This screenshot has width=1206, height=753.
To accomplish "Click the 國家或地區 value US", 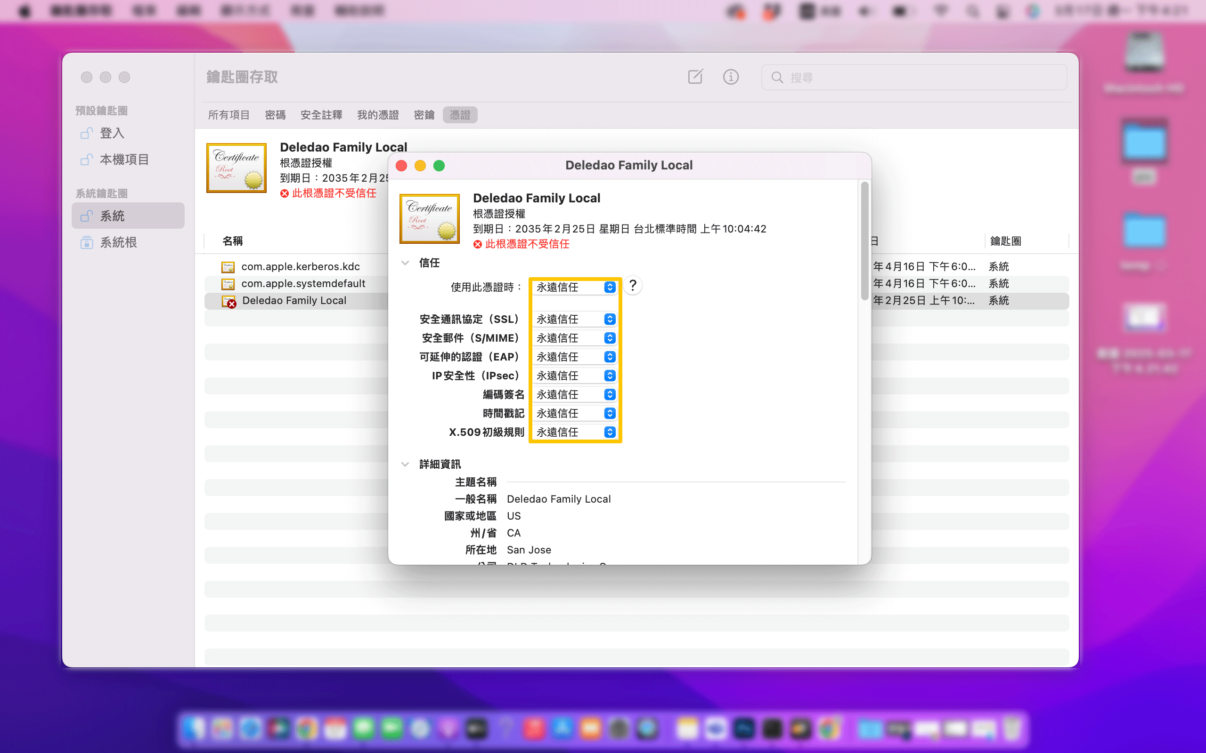I will pos(513,516).
